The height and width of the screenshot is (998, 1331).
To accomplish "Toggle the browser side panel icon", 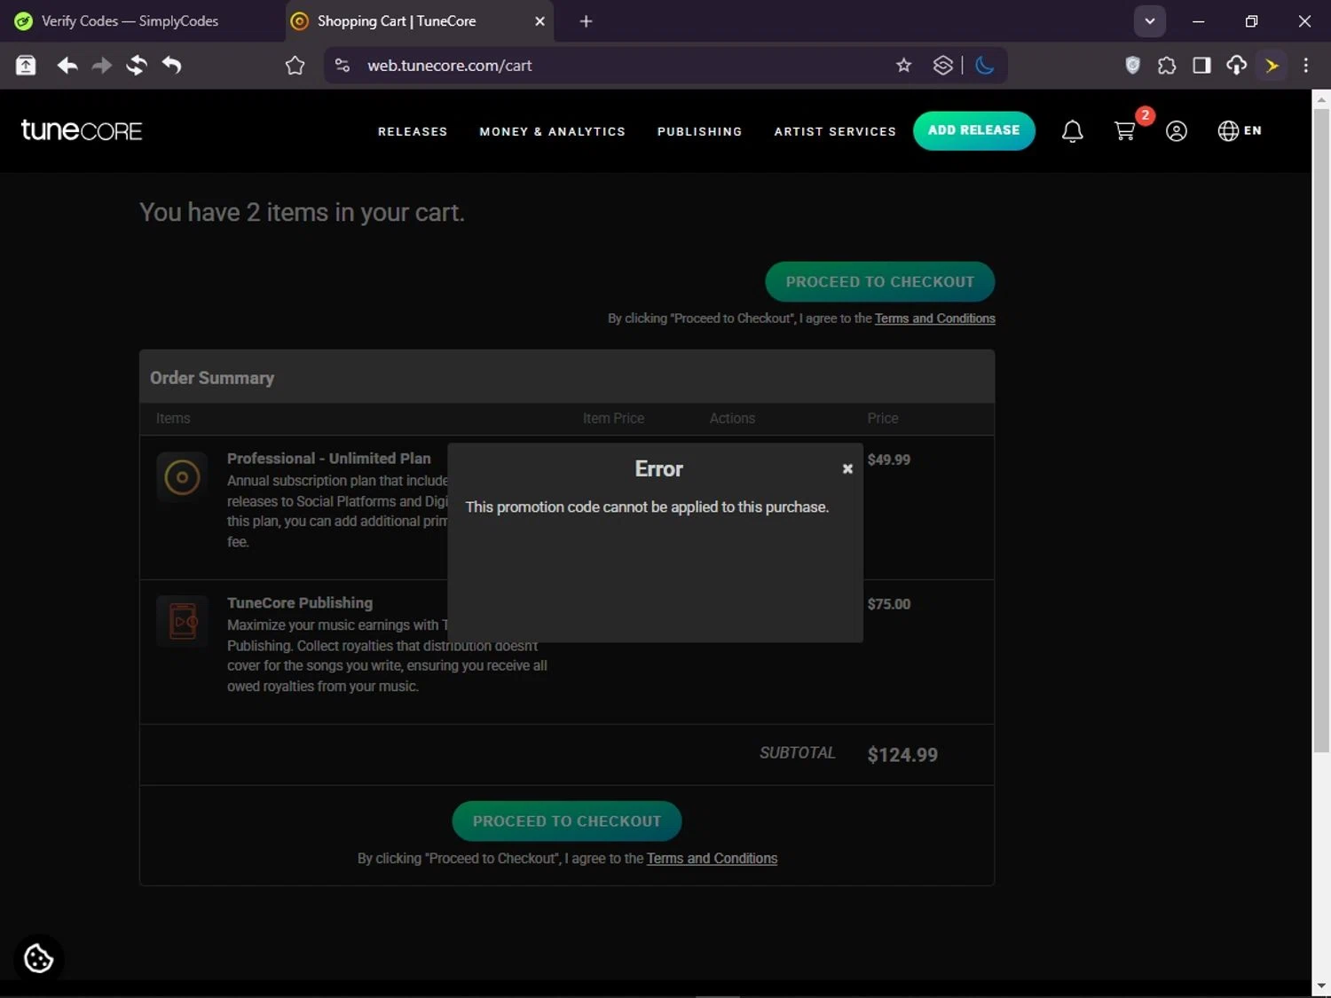I will pos(1201,65).
